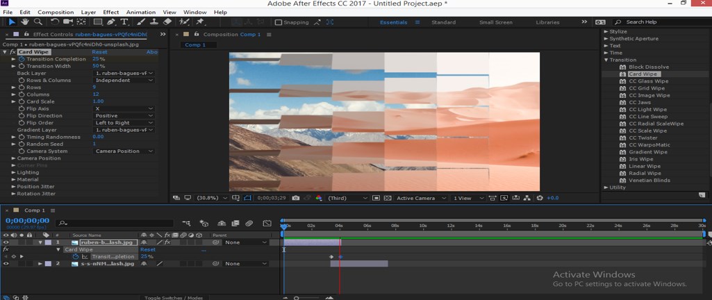The height and width of the screenshot is (300, 712).
Task: Open the File menu
Action: [x=8, y=12]
